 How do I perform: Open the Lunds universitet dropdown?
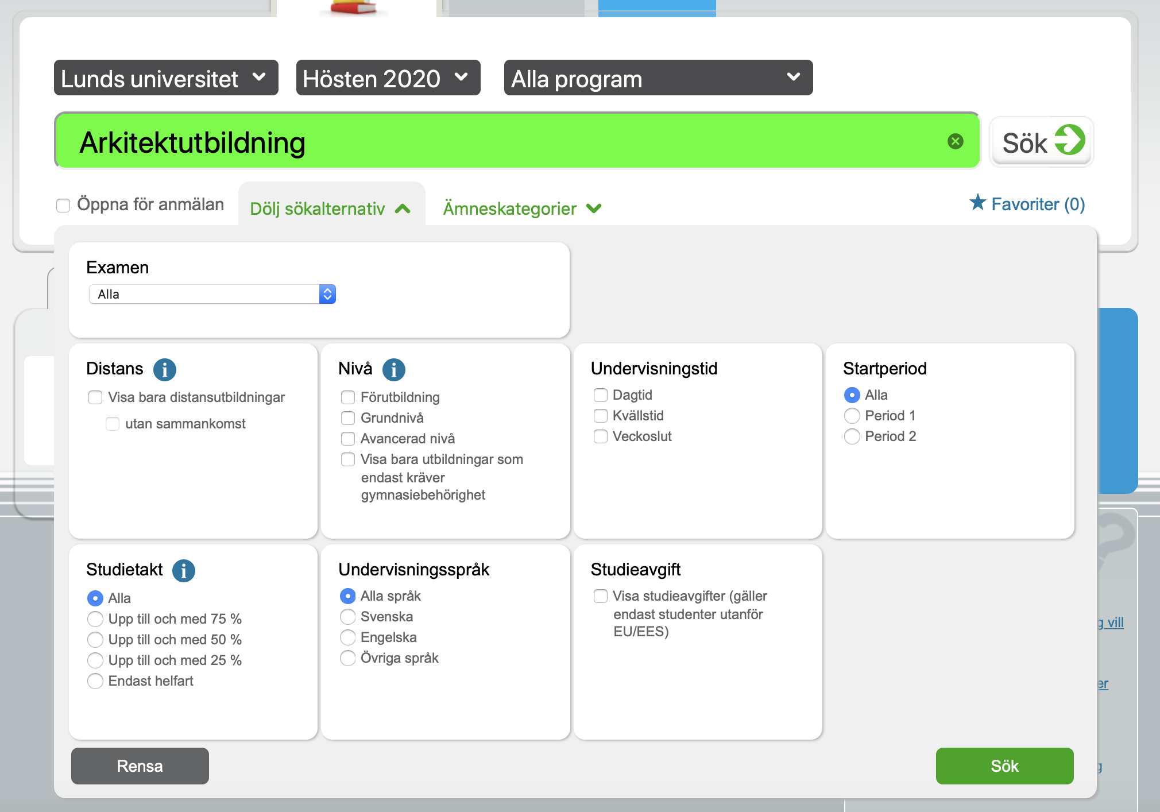pos(165,78)
